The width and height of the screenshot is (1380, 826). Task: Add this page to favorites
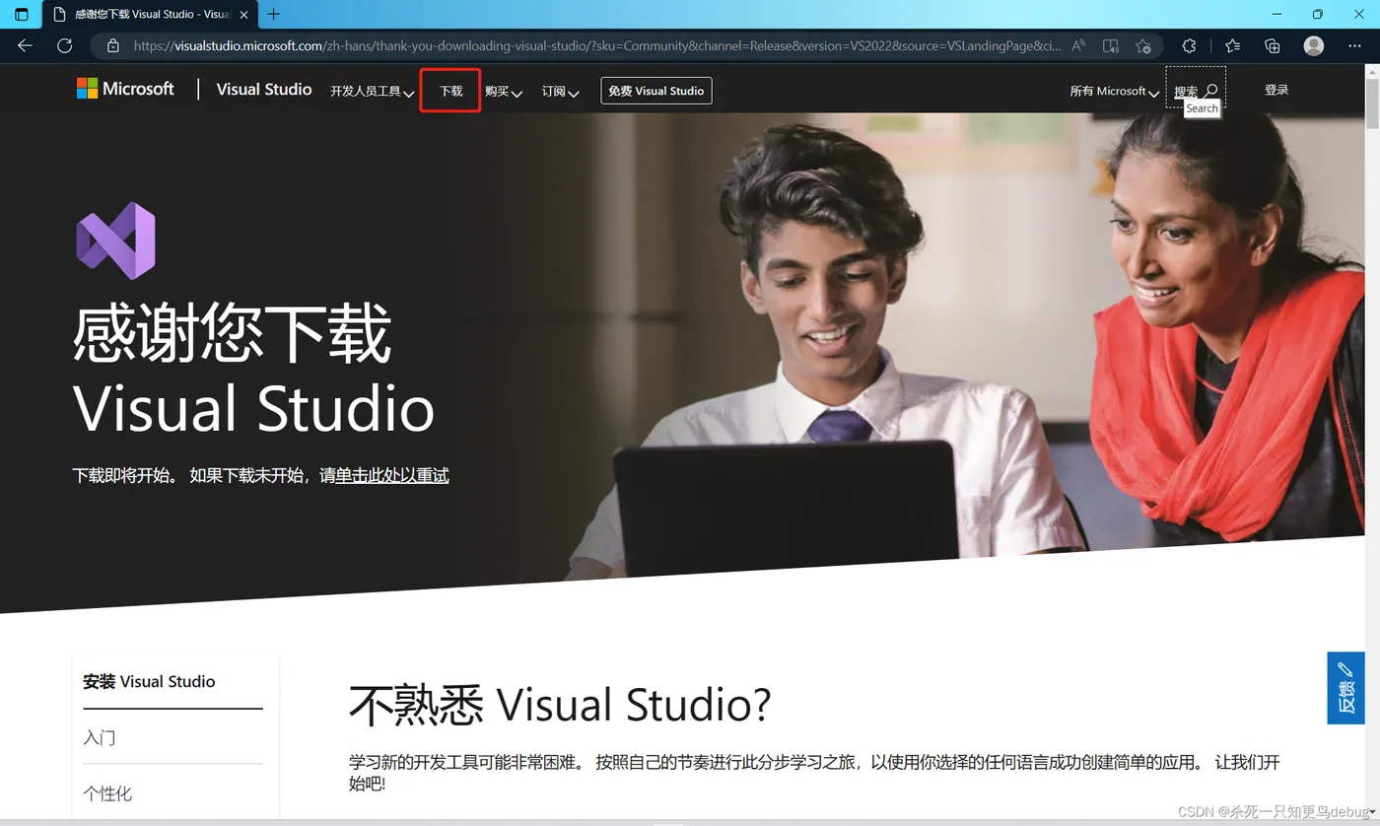tap(1143, 45)
